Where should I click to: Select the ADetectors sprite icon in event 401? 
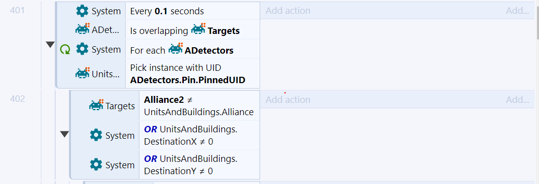click(x=82, y=29)
